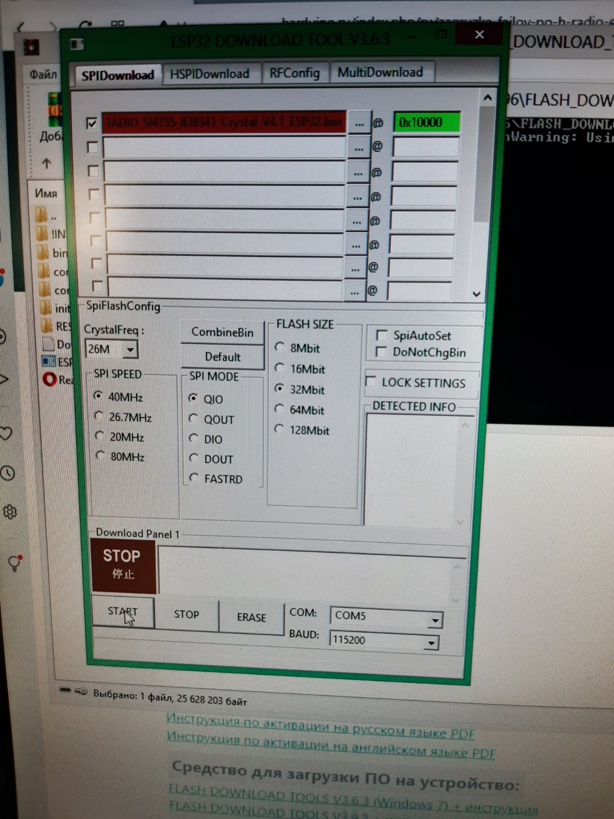This screenshot has height=819, width=614.
Task: Toggle the fourth file row checkbox
Action: [x=94, y=194]
